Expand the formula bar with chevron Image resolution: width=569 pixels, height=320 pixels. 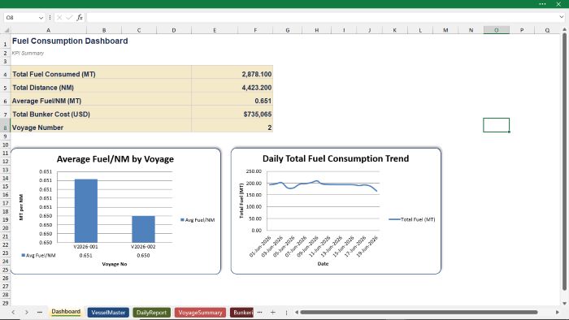tap(562, 17)
